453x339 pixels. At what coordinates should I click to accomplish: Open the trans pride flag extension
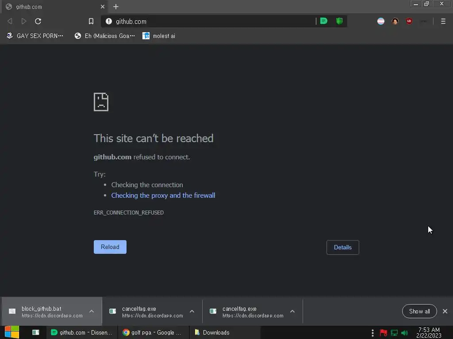pos(381,21)
